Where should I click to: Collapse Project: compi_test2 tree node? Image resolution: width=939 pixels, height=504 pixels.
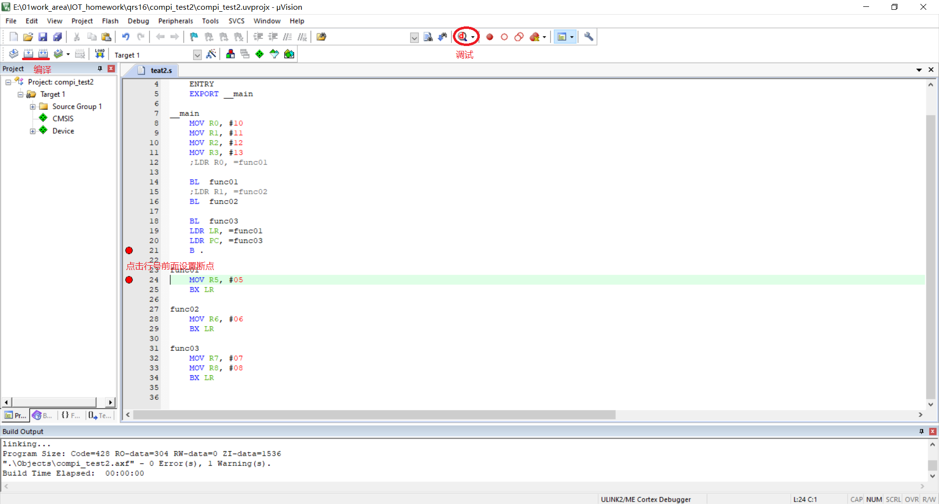click(8, 82)
